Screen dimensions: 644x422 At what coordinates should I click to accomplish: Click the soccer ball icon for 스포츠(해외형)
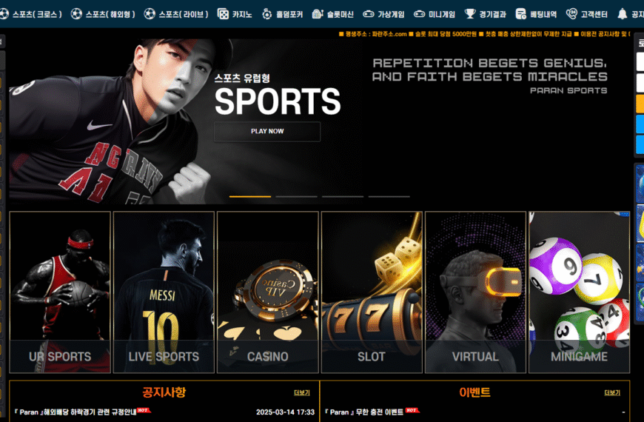pyautogui.click(x=76, y=14)
